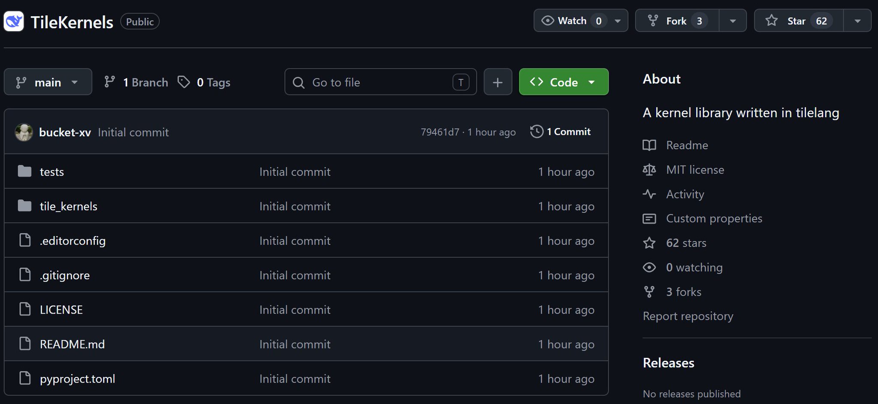Image resolution: width=878 pixels, height=404 pixels.
Task: Click the Fork button
Action: 677,21
